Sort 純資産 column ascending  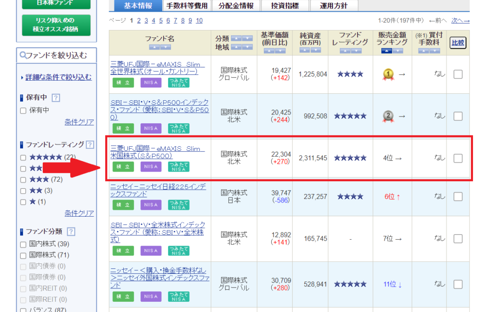point(305,50)
